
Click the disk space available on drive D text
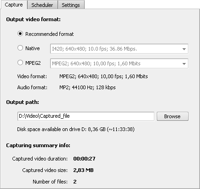click(76, 129)
